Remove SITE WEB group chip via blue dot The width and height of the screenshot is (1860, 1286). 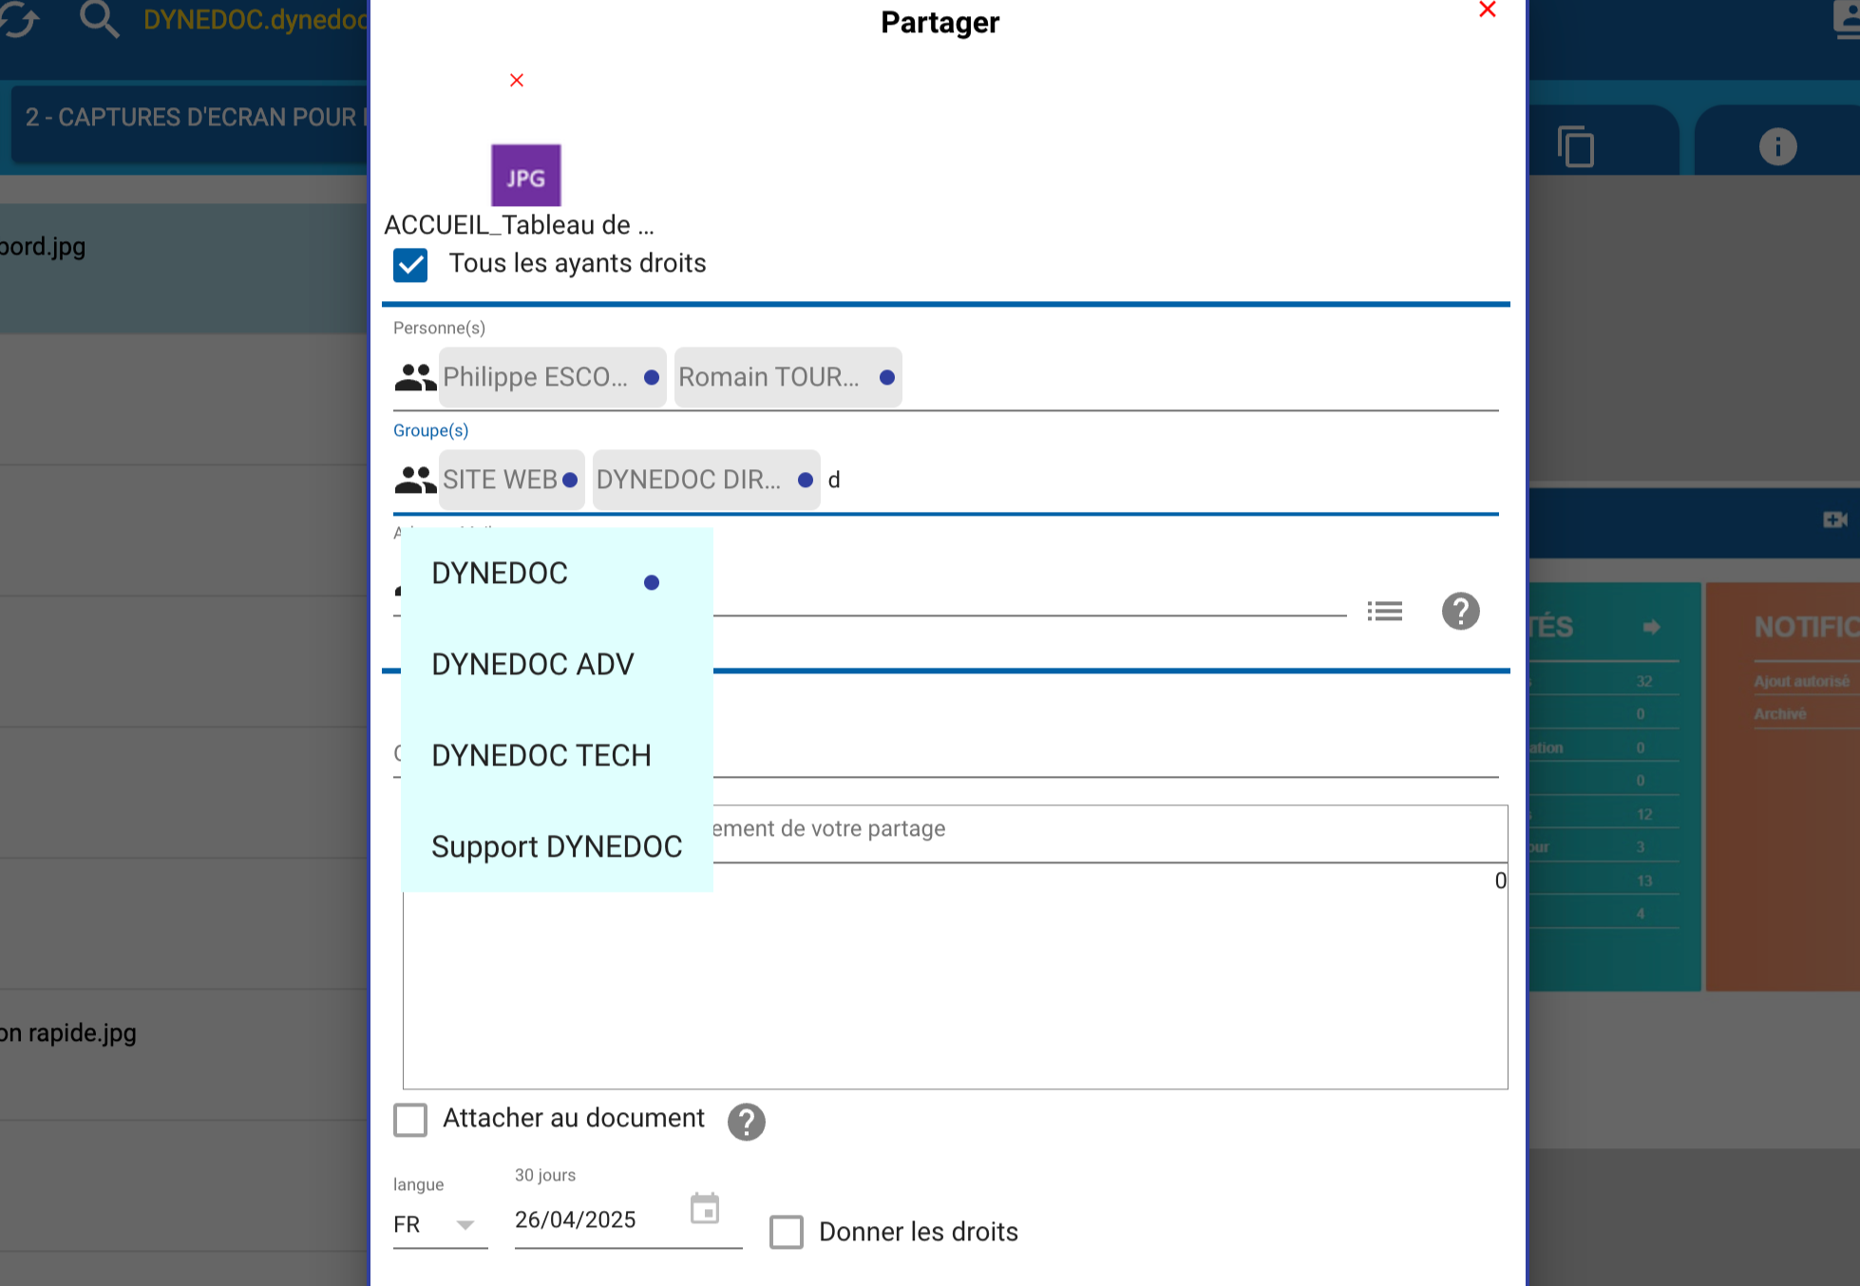tap(570, 481)
